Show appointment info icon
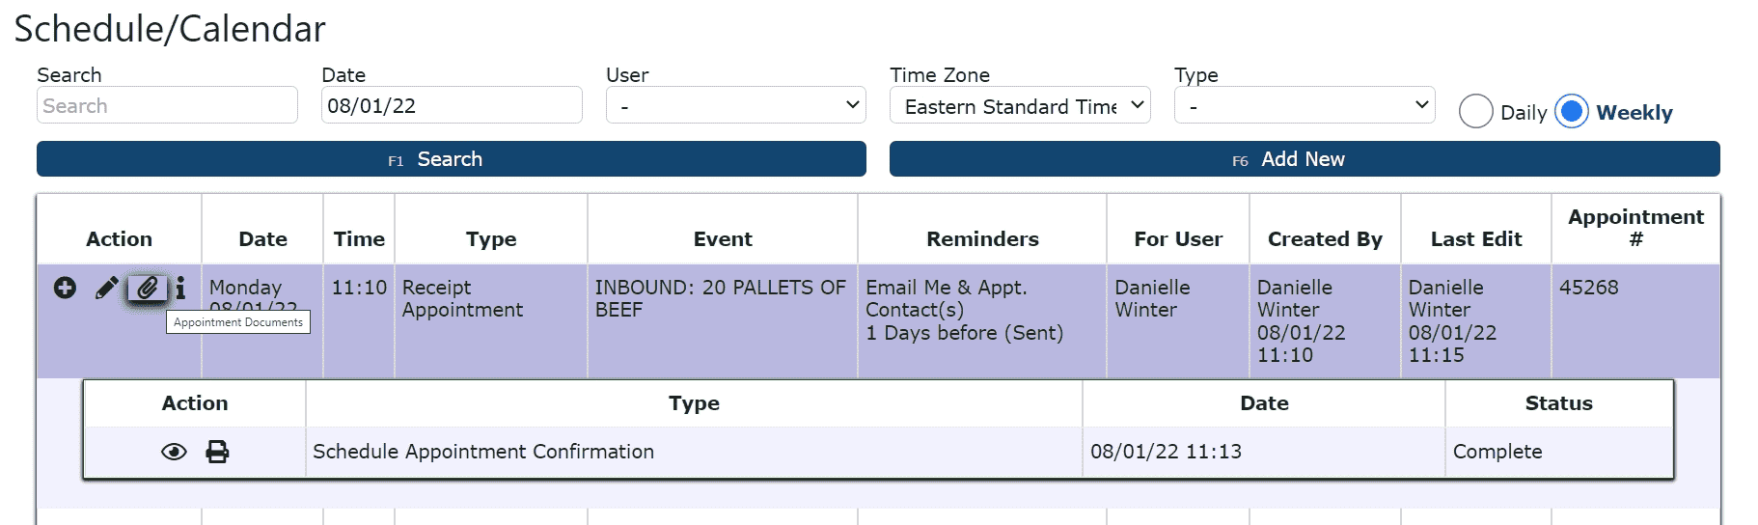This screenshot has width=1758, height=525. (x=180, y=288)
